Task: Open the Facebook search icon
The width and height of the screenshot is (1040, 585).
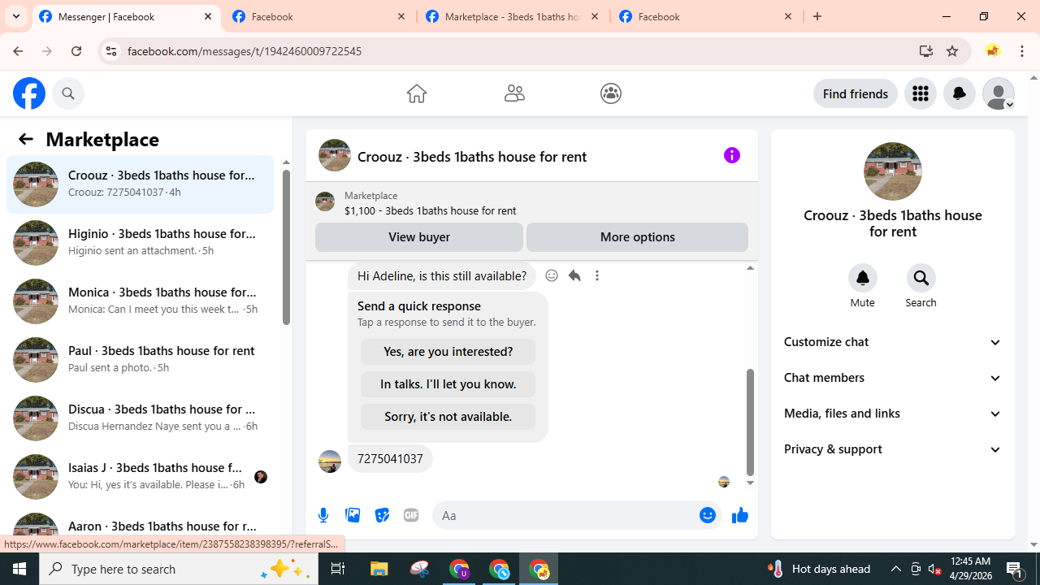Action: (68, 93)
